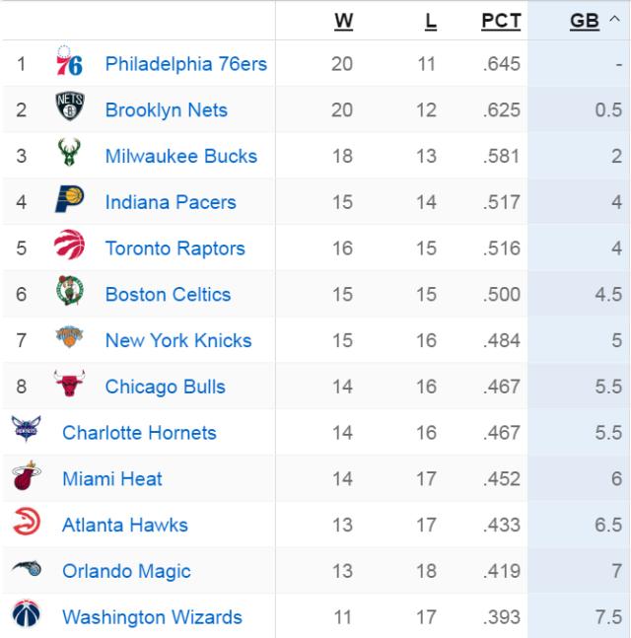Sort table by W column header

pos(342,19)
